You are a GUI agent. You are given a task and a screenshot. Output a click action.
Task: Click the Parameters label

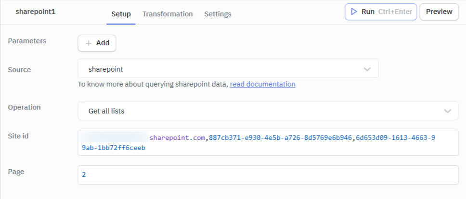27,41
